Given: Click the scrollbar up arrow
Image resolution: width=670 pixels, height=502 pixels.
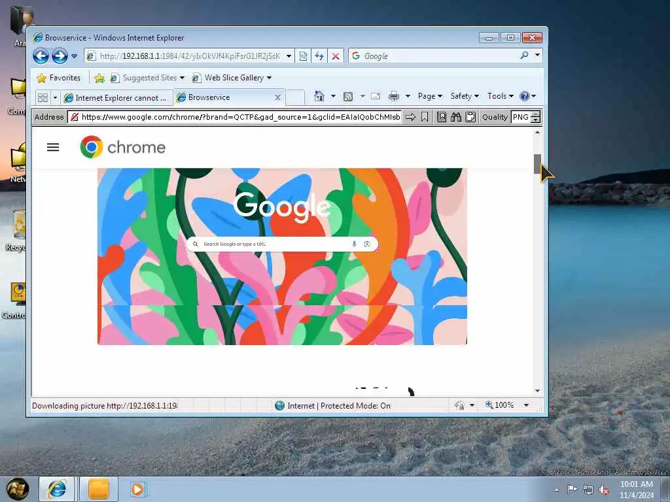Looking at the screenshot, I should (x=538, y=132).
